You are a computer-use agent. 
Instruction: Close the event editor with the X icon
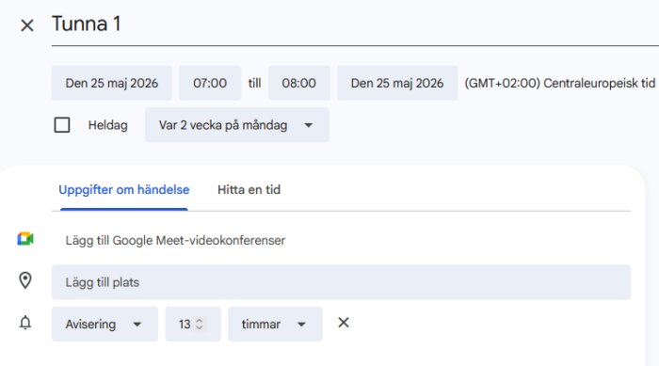pyautogui.click(x=27, y=25)
